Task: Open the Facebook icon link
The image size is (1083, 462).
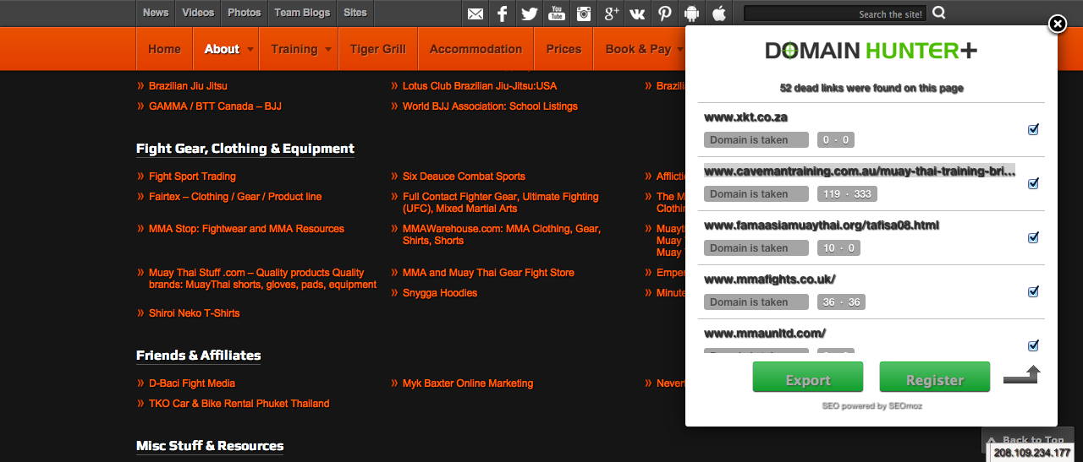Action: [503, 14]
